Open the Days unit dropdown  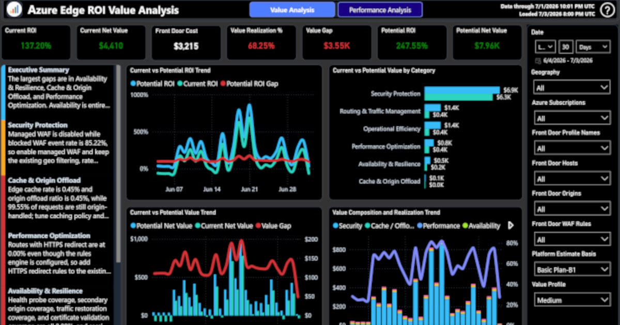(x=593, y=47)
